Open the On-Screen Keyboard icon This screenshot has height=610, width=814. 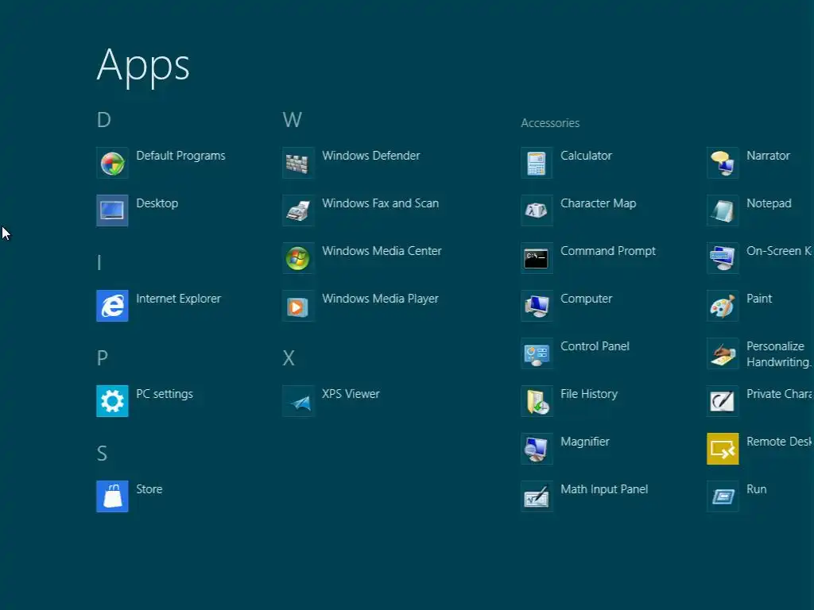723,258
